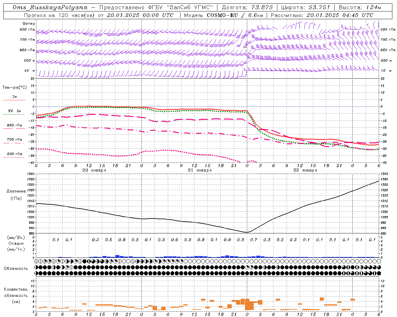This screenshot has width=397, height=317.
Task: Click the 'Конвективн.' convective cloud label
Action: 16,289
